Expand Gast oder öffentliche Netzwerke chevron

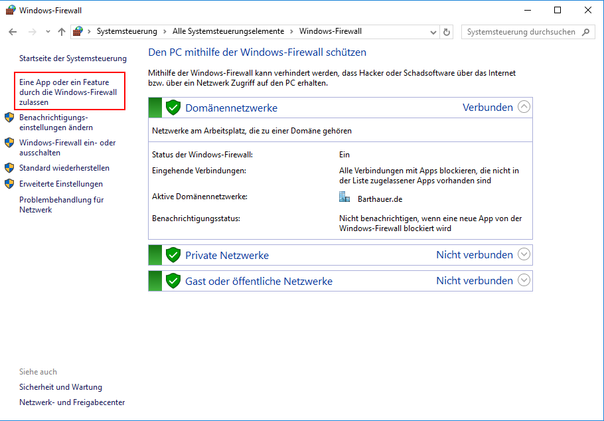(x=524, y=280)
